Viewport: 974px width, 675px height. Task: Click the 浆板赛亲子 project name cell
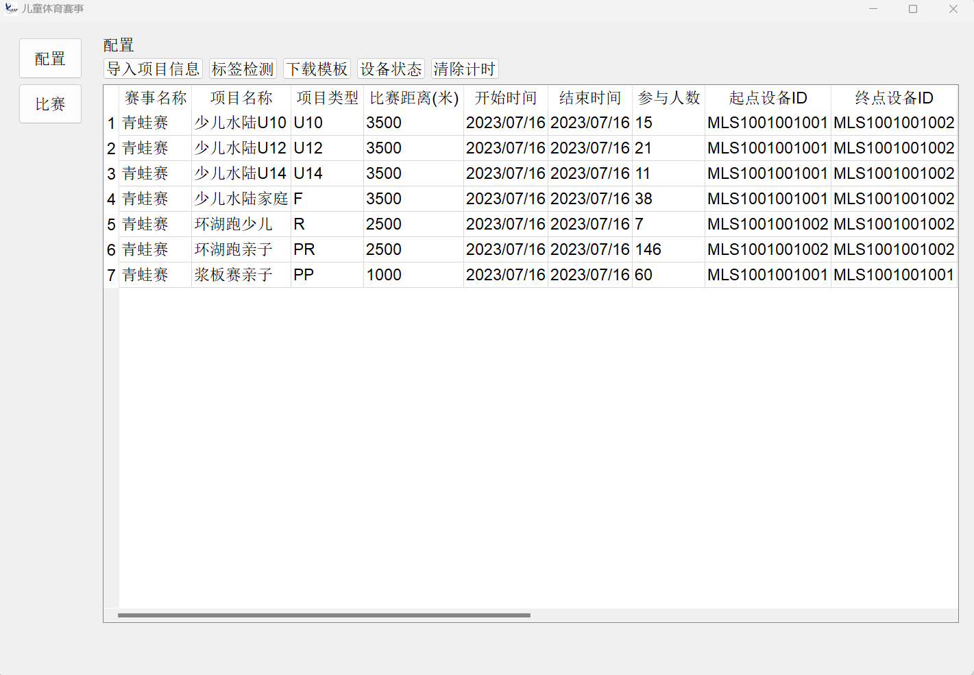click(x=241, y=275)
